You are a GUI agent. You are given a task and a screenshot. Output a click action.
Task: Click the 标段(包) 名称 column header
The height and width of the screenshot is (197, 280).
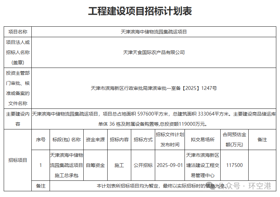point(66,140)
